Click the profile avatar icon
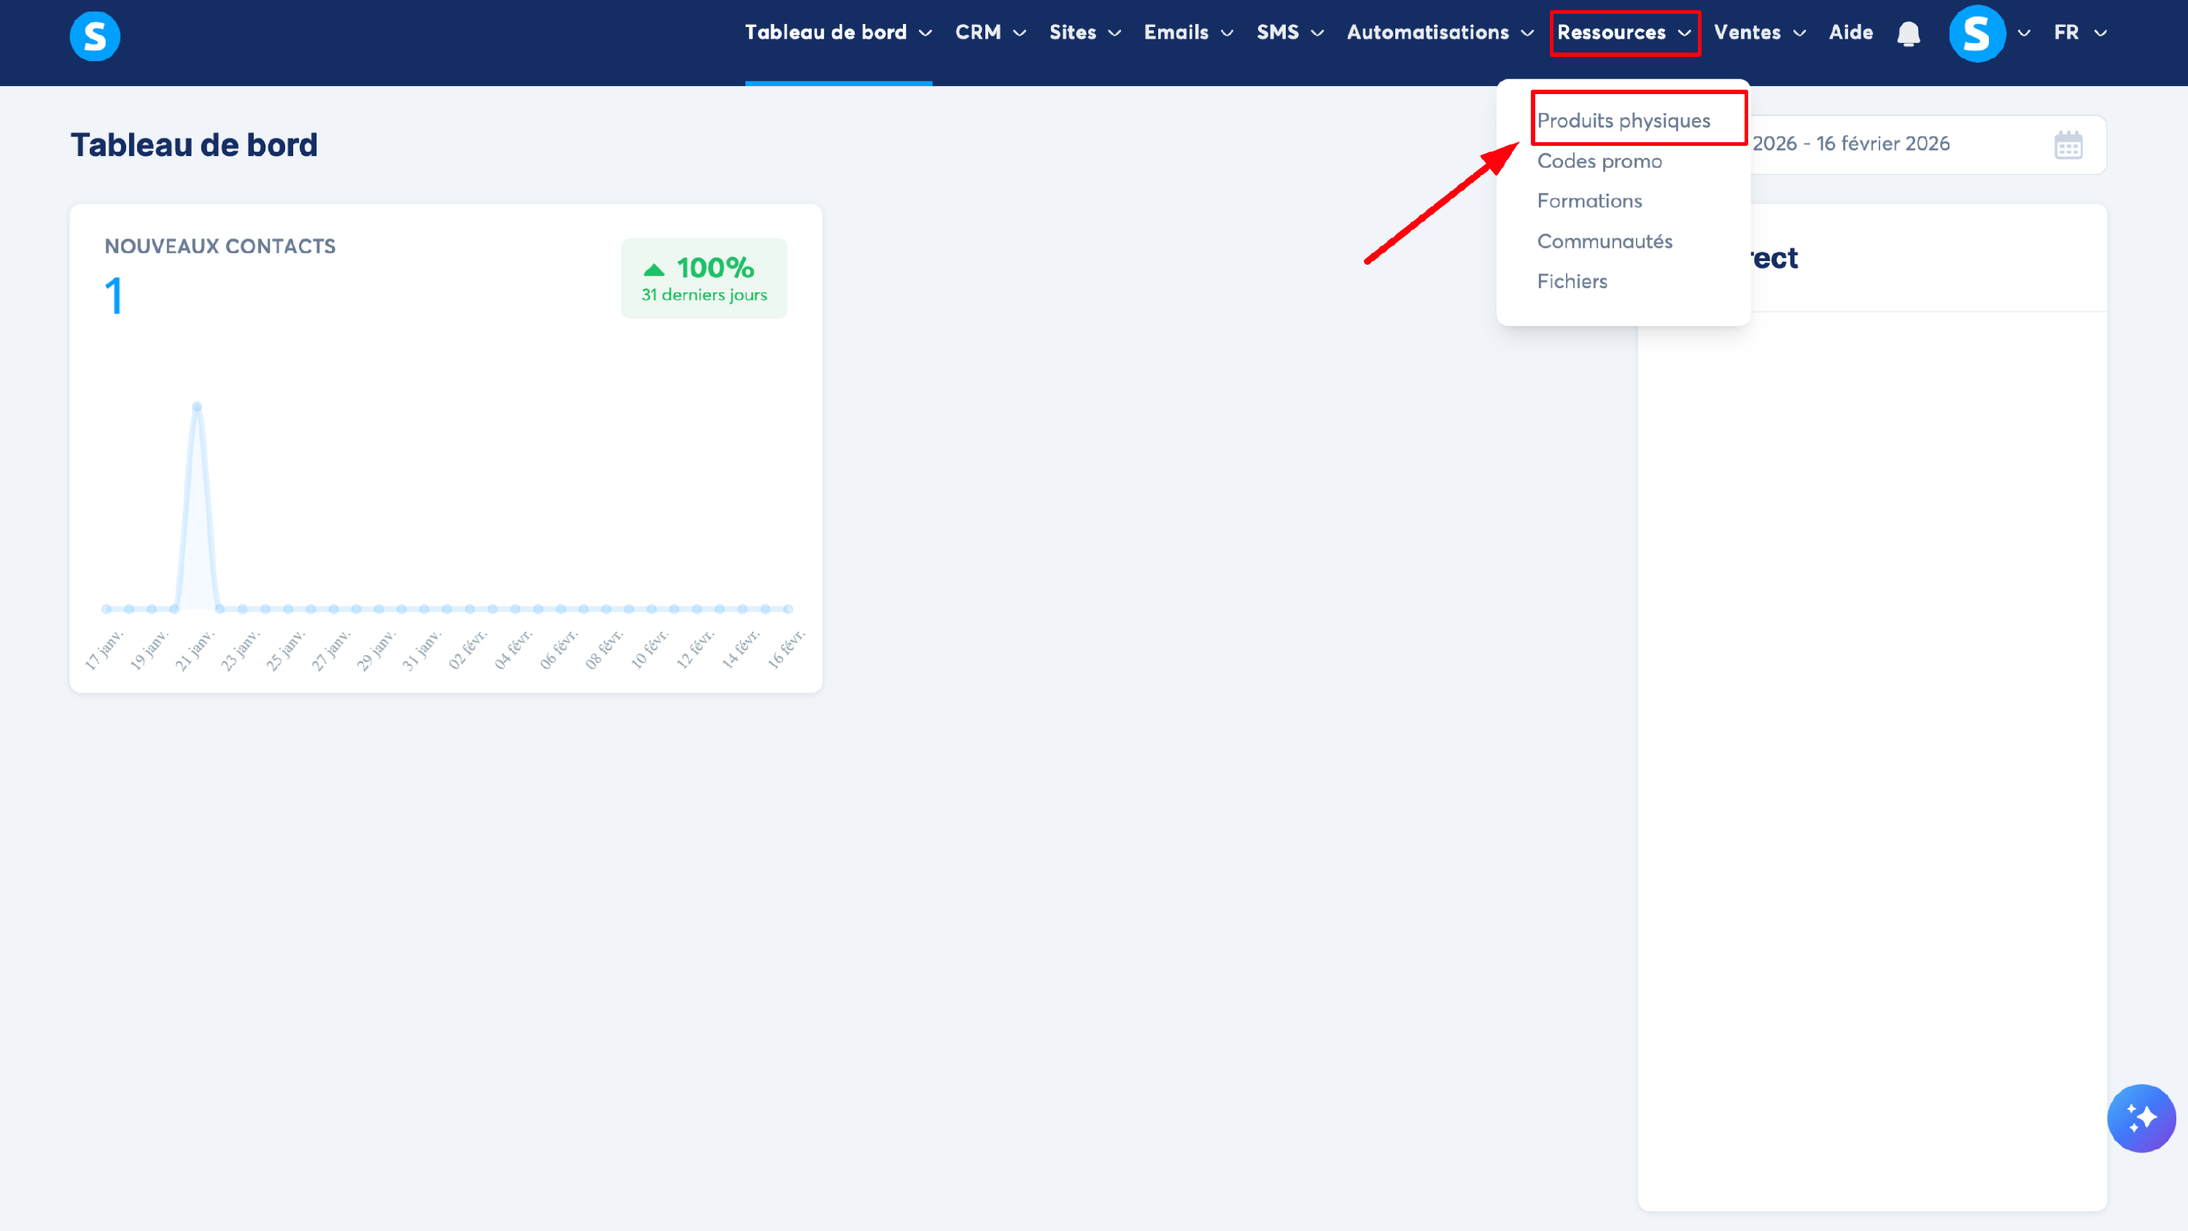This screenshot has width=2188, height=1231. click(x=1976, y=34)
